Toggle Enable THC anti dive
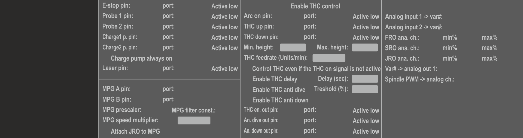523x138 pixels. [x=278, y=90]
